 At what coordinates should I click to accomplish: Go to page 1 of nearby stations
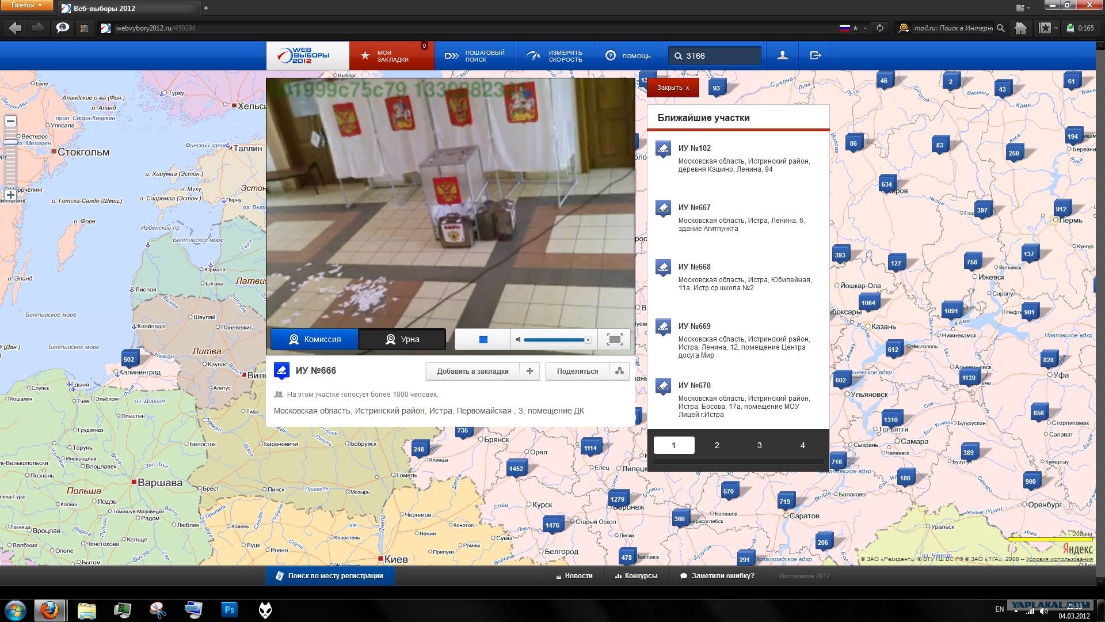(674, 445)
